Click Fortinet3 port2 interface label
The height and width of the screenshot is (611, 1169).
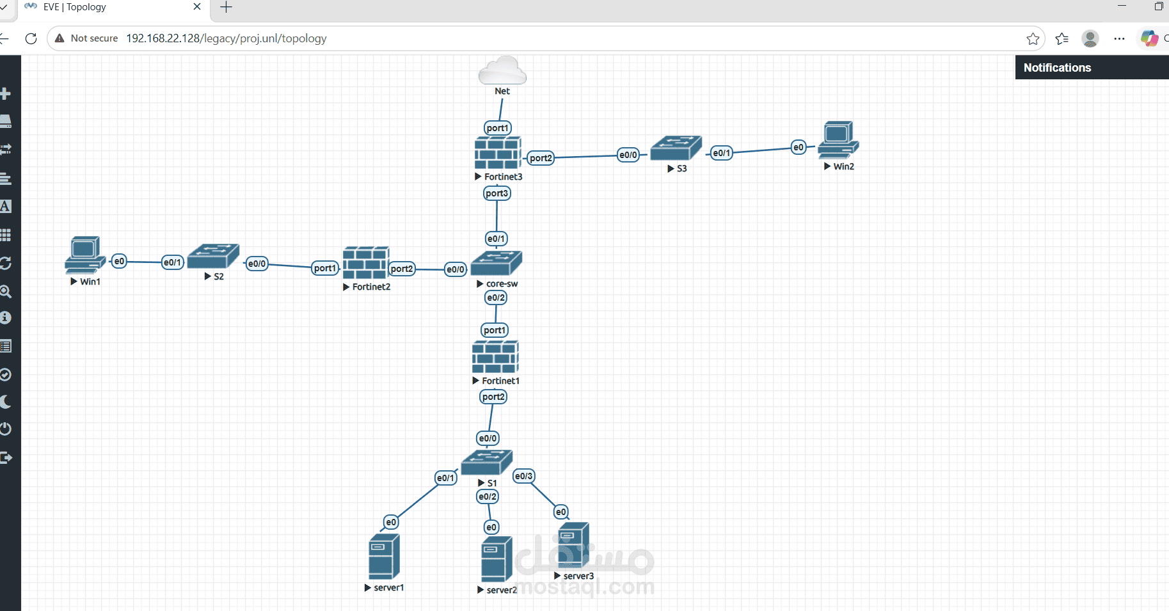541,158
